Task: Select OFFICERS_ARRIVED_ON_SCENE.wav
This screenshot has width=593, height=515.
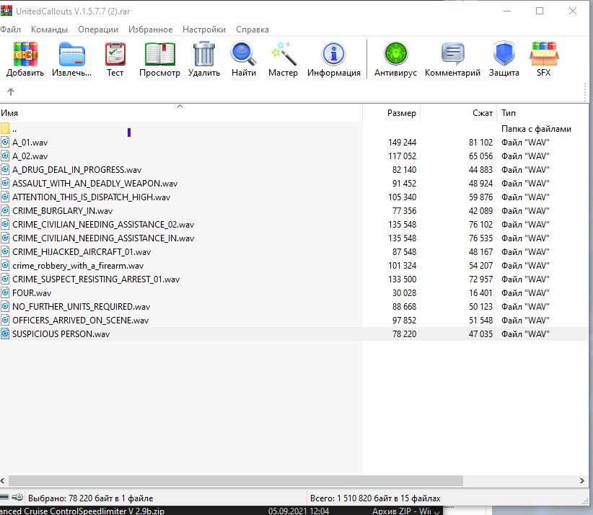Action: pyautogui.click(x=80, y=321)
